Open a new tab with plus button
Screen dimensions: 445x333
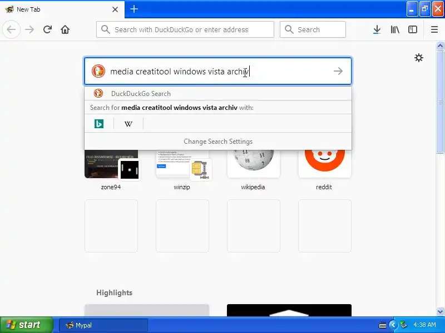click(134, 9)
